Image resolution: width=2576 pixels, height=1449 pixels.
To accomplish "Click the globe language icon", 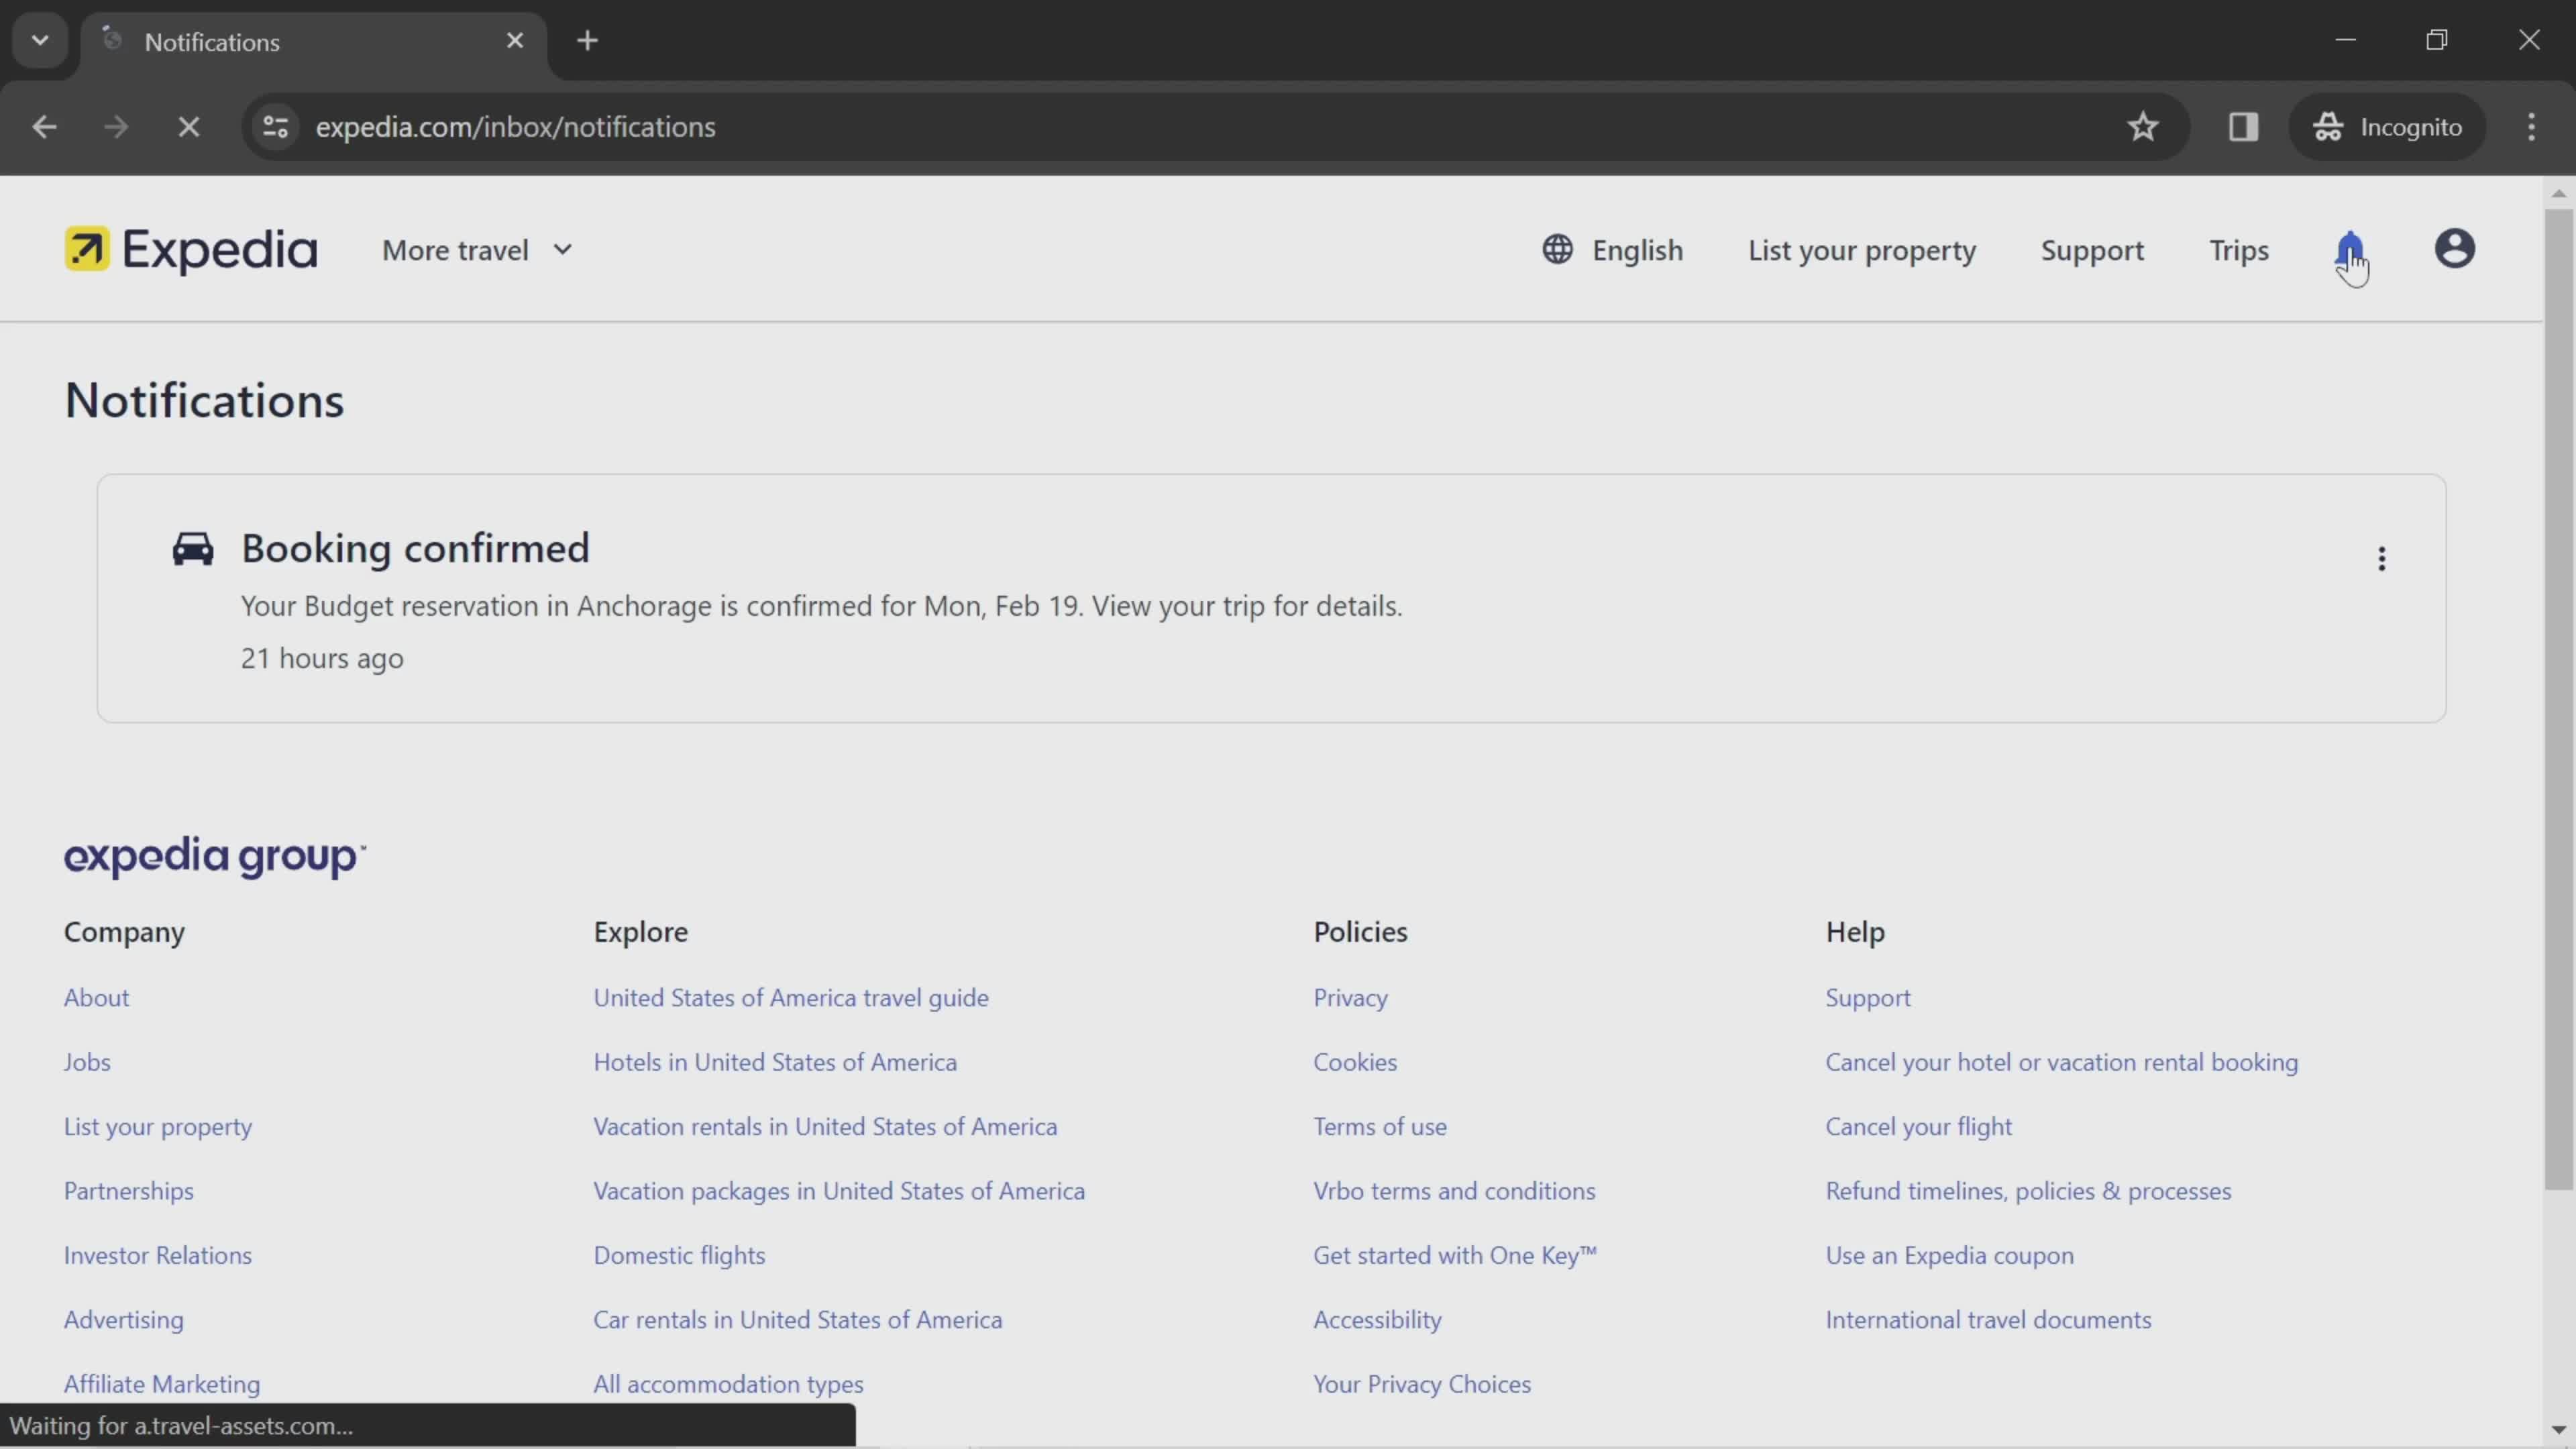I will click(1557, 250).
